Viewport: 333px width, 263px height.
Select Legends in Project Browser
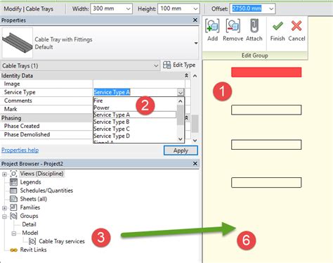point(30,182)
